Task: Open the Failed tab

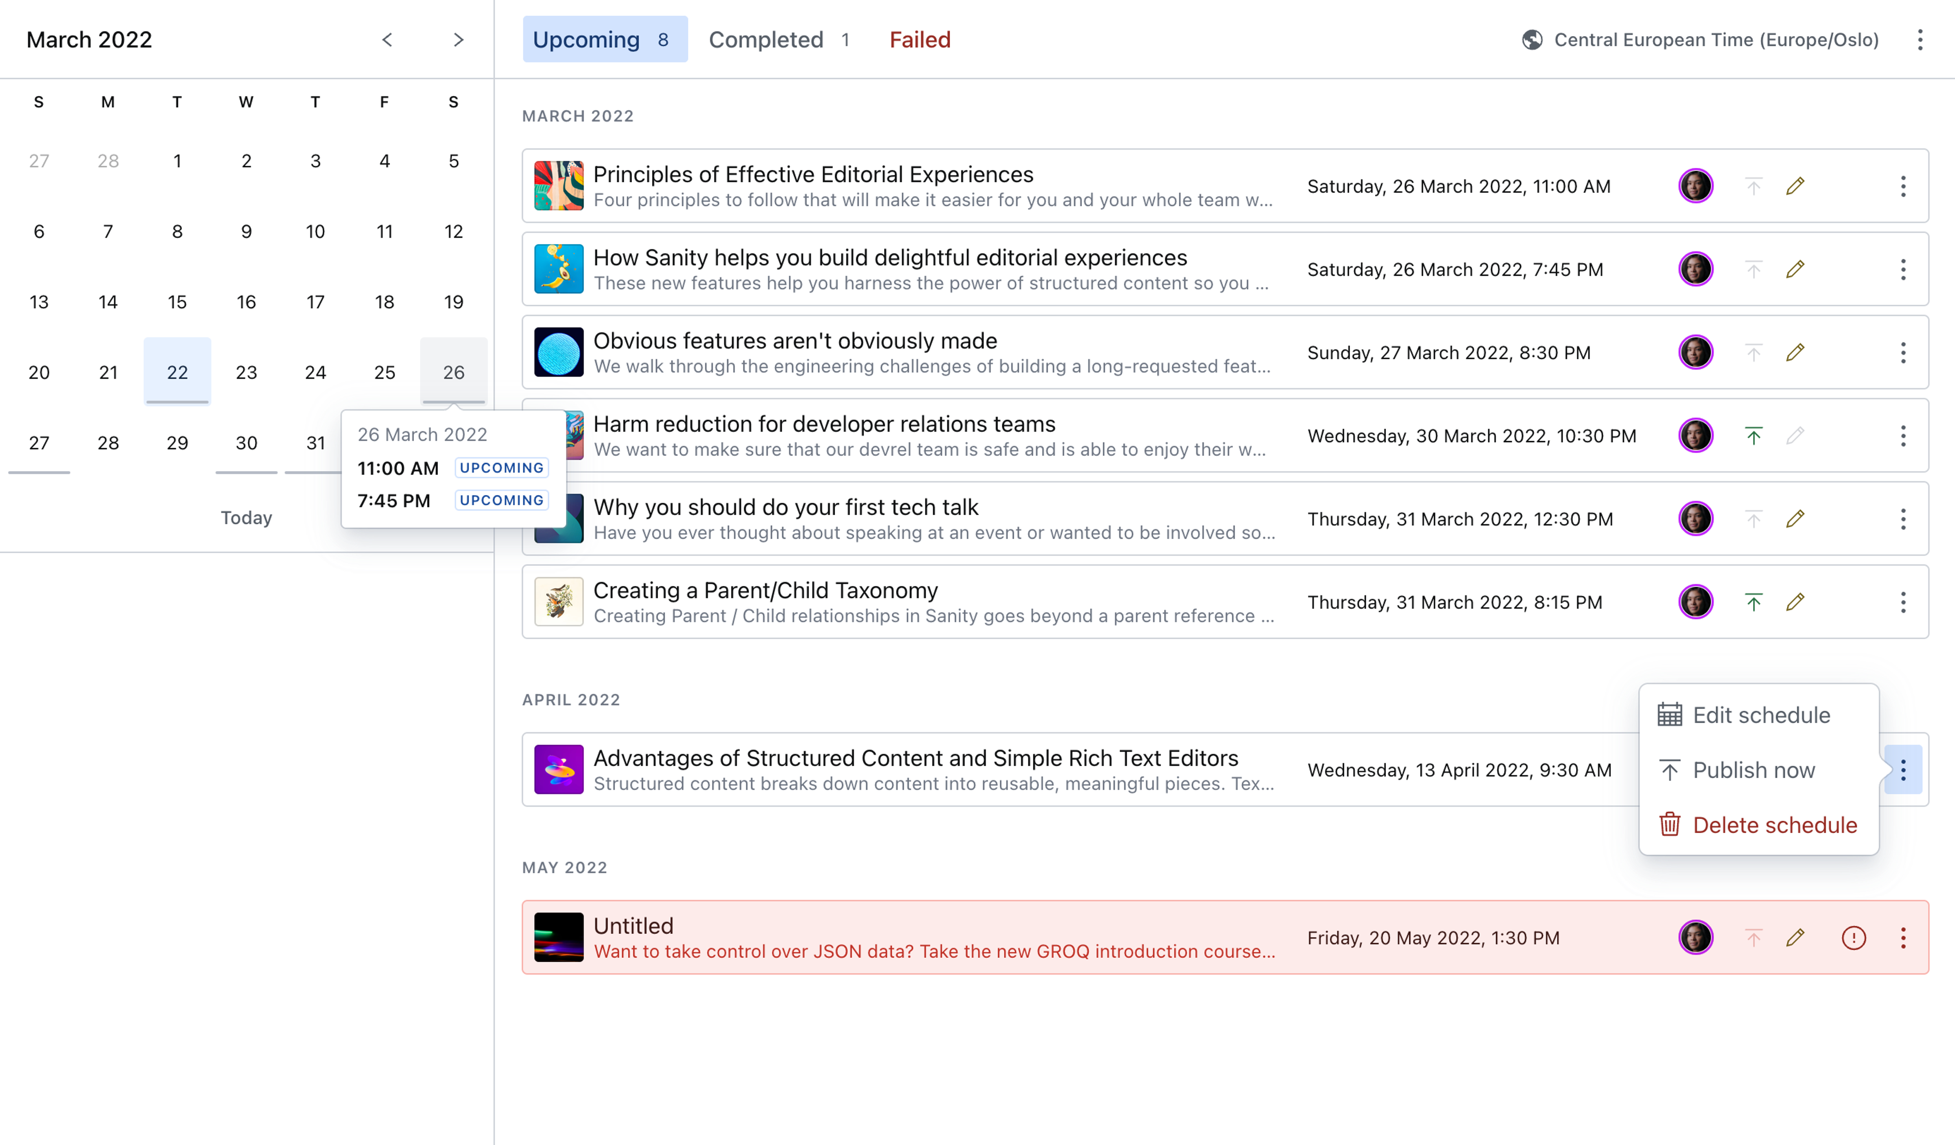Action: click(x=919, y=40)
